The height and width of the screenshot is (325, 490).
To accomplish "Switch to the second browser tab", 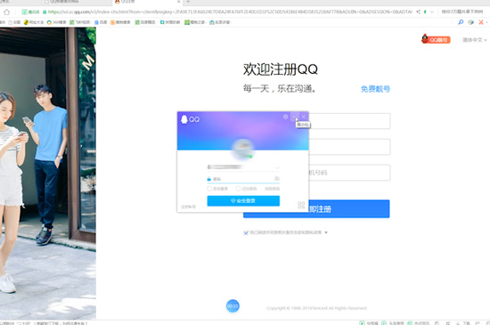I will tap(77, 2).
